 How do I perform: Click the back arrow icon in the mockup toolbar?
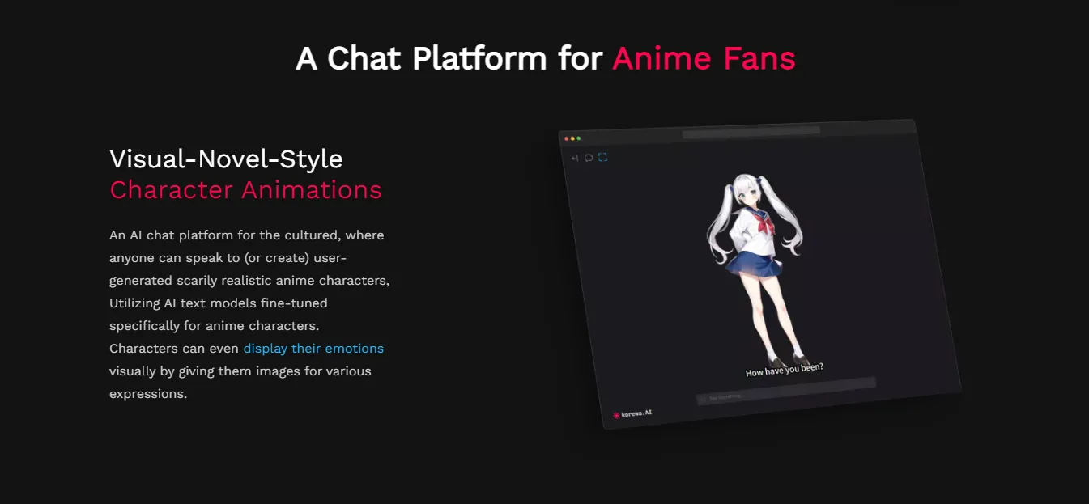pos(575,157)
